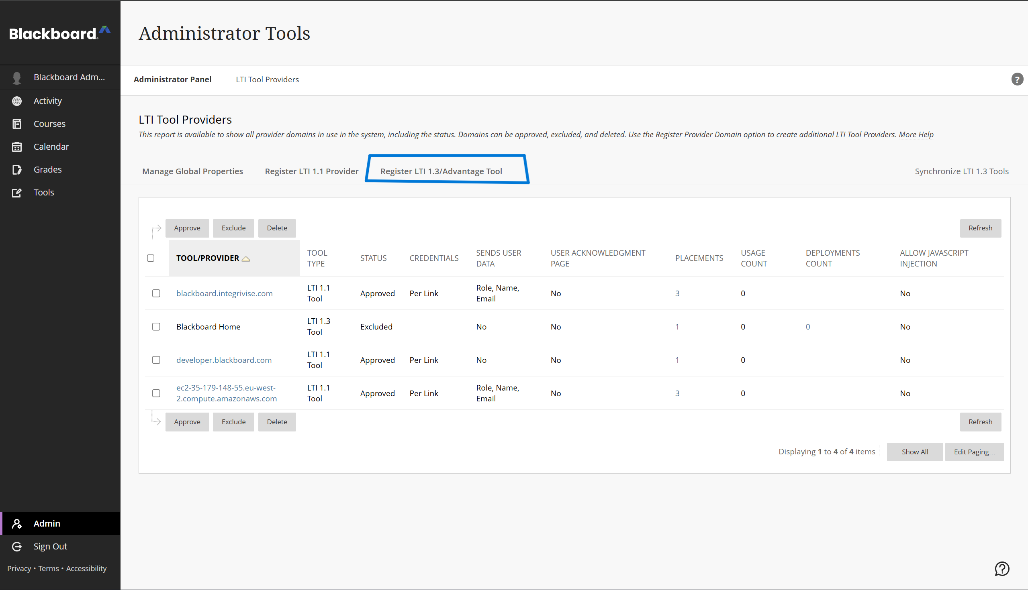Open Edit Paging options

975,452
